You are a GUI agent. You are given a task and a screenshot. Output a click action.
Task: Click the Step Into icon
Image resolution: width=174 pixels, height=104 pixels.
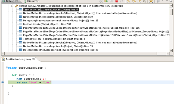point(129,1)
